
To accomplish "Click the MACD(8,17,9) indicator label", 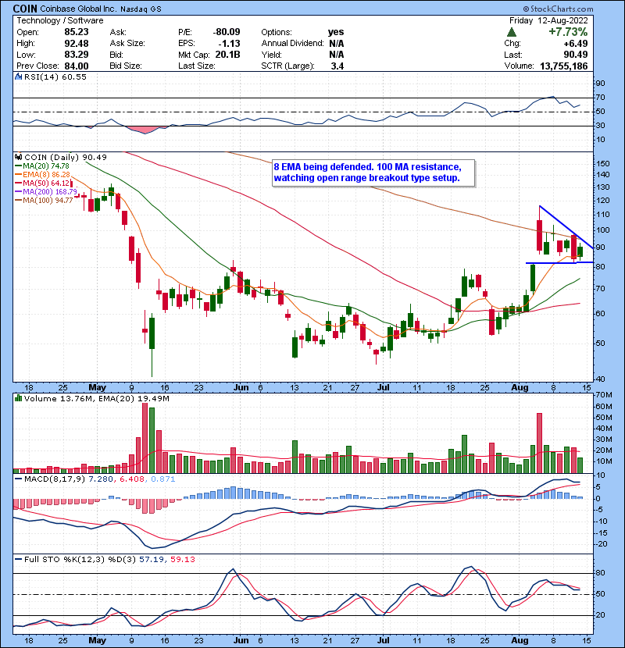I will point(55,479).
